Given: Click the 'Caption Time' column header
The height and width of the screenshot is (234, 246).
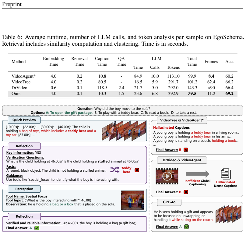Looking at the screenshot, I should 102,61.
